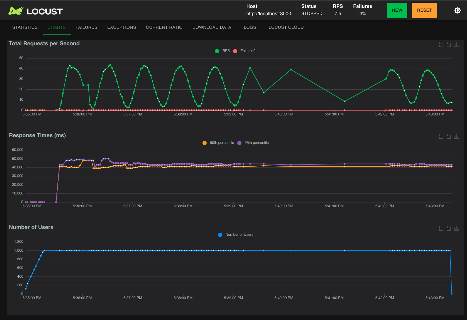467x320 pixels.
Task: Download Total Requests per Second chart as image
Action: coord(457,45)
